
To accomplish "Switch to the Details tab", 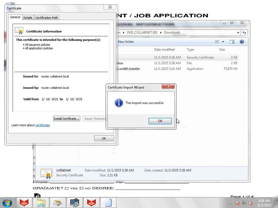I will [28, 18].
